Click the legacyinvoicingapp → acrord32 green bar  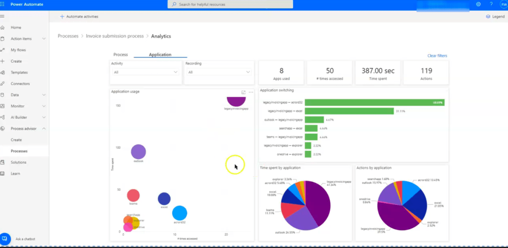[375, 102]
